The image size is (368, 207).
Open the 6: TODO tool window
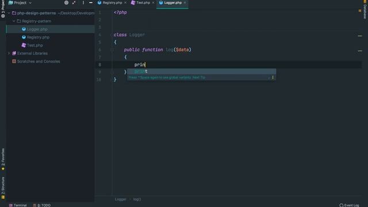(42, 205)
